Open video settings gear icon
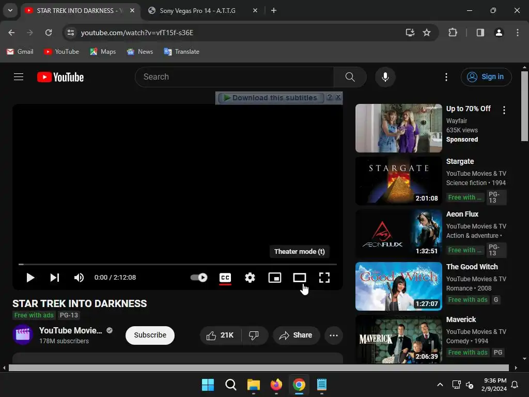Viewport: 529px width, 397px height. point(250,278)
